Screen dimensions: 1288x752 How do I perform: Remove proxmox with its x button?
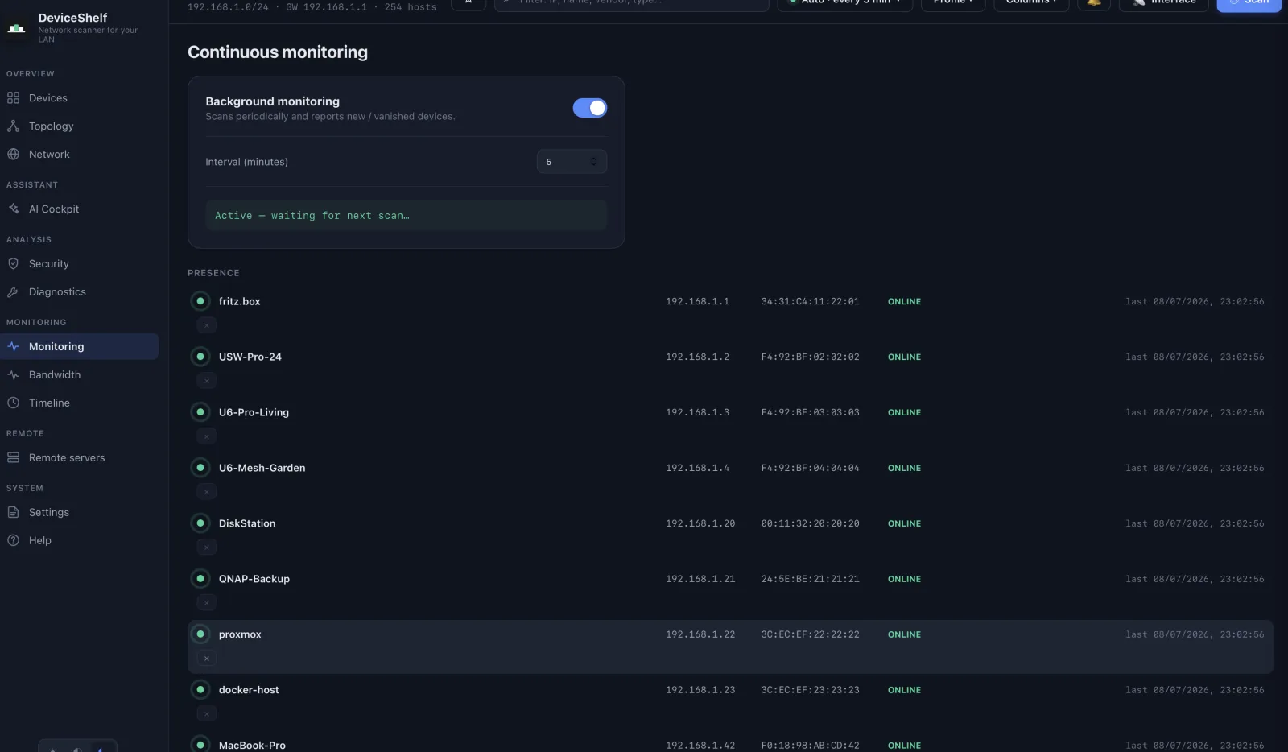(207, 659)
